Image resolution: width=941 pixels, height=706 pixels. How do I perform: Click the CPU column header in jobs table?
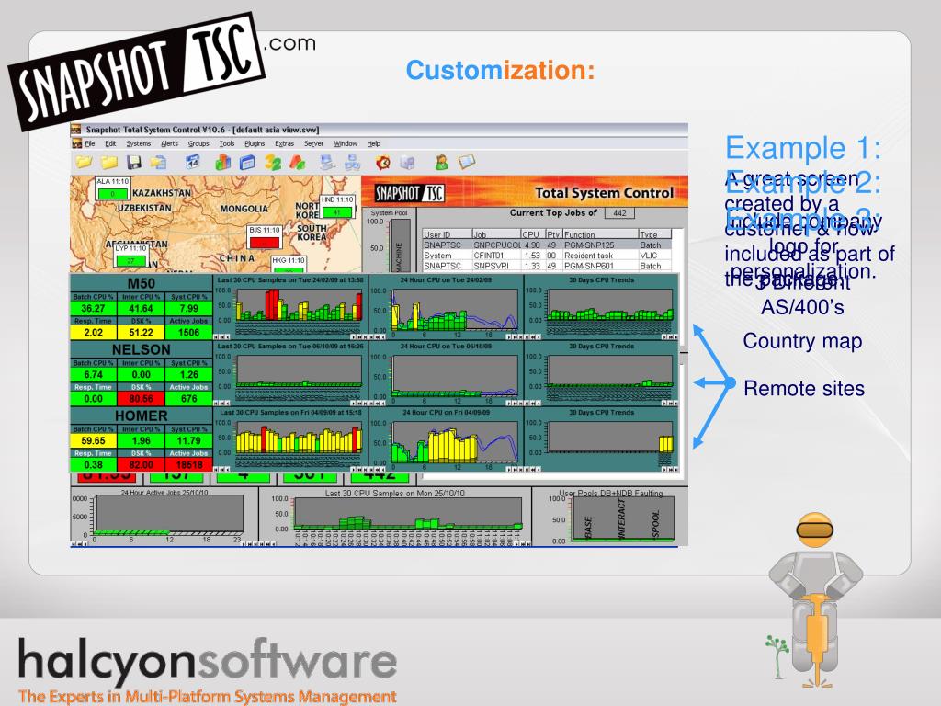point(534,234)
